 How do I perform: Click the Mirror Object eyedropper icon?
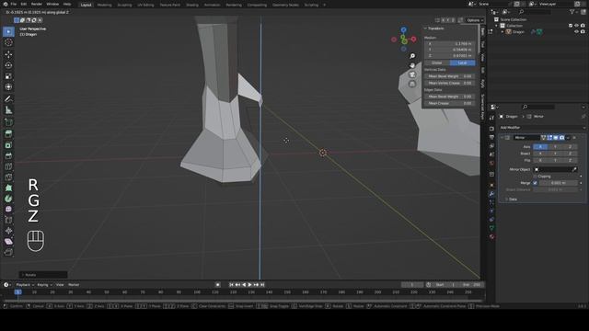tap(574, 169)
